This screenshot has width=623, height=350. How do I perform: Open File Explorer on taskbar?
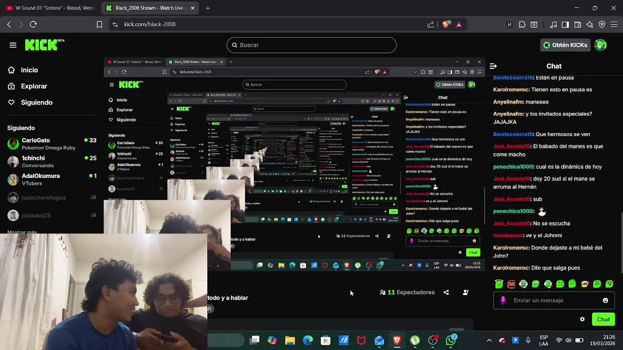click(x=290, y=341)
